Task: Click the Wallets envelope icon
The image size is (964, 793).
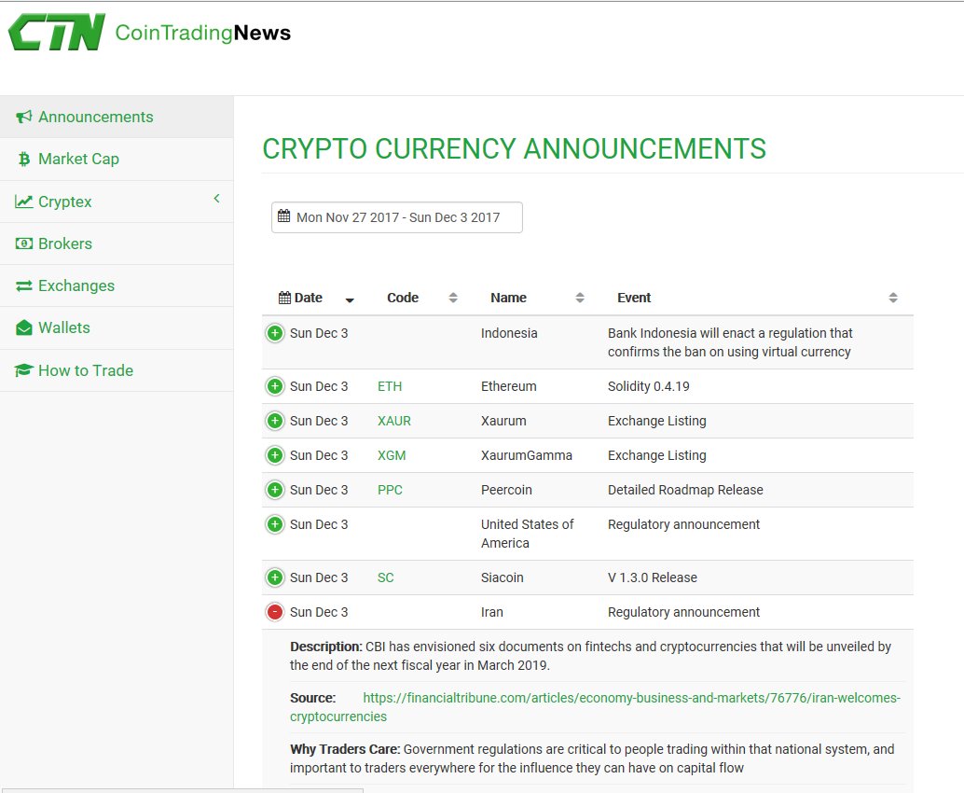Action: tap(23, 327)
